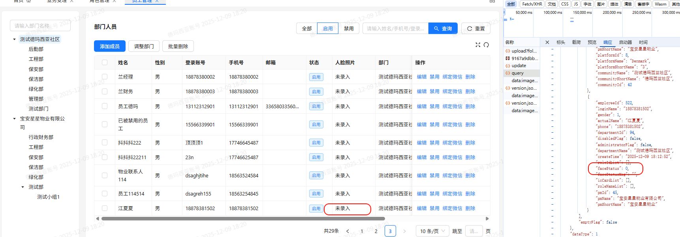Click 绑定微信 link for 员工德玛
The image size is (680, 237).
coord(453,106)
